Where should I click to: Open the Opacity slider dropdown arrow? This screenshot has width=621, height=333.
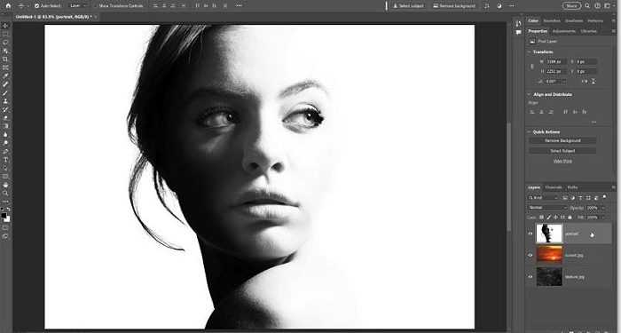(603, 208)
